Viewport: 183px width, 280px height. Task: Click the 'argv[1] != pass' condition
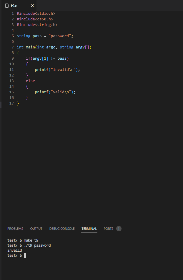point(50,58)
